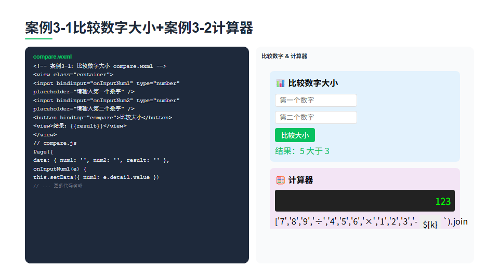Click the placeholder="请输入第一个数字" code line
The height and width of the screenshot is (280, 499).
coord(84,92)
